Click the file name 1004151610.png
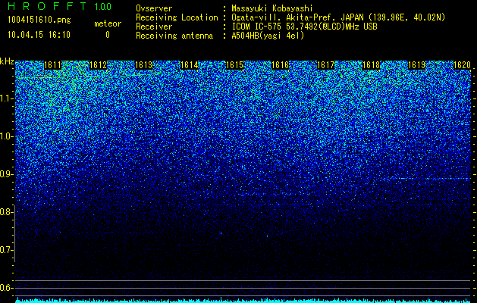This screenshot has height=303, width=477. (x=39, y=20)
